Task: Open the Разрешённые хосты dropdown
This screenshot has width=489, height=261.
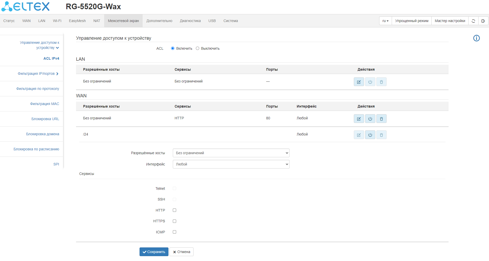Action: 231,153
